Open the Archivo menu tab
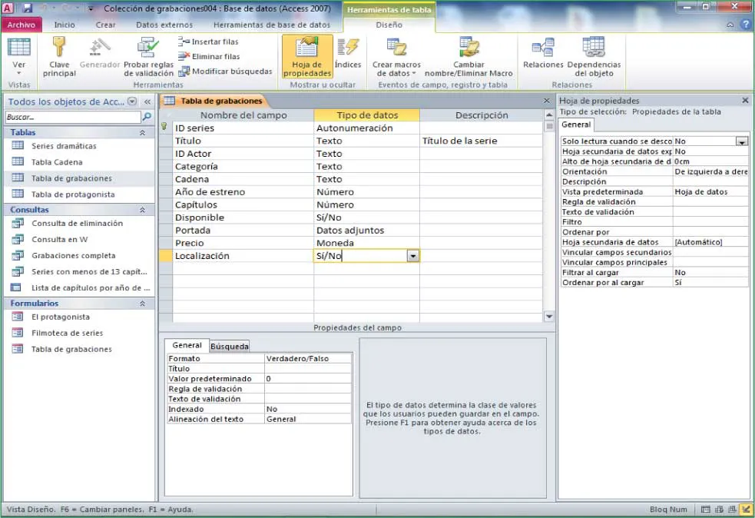 coord(21,25)
